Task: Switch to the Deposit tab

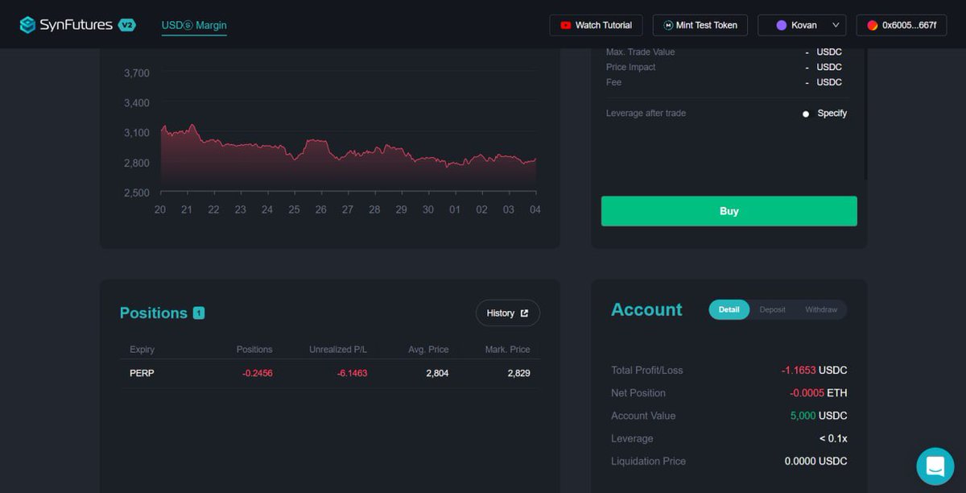Action: click(x=772, y=309)
